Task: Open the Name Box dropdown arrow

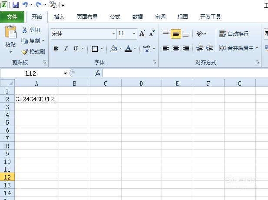Action: [65, 73]
